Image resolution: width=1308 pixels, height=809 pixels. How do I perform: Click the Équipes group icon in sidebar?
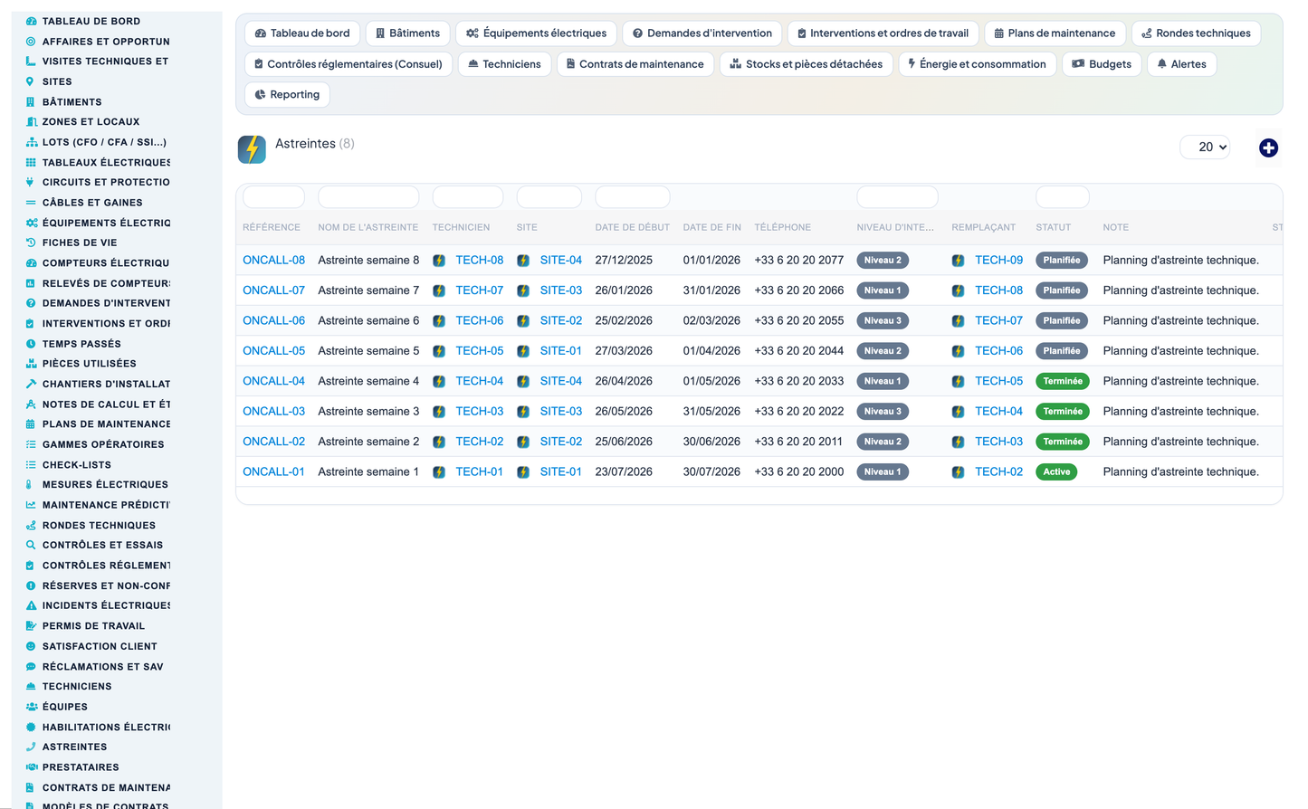click(x=31, y=707)
